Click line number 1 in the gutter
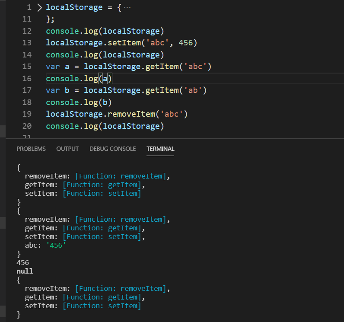 29,7
